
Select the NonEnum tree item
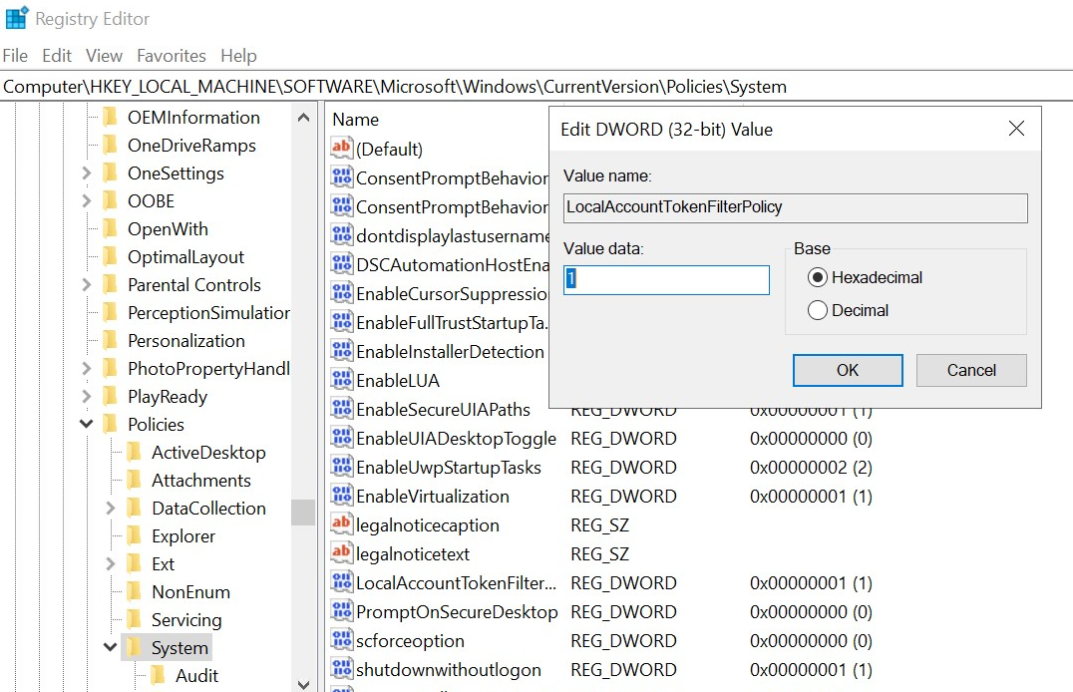pos(190,592)
